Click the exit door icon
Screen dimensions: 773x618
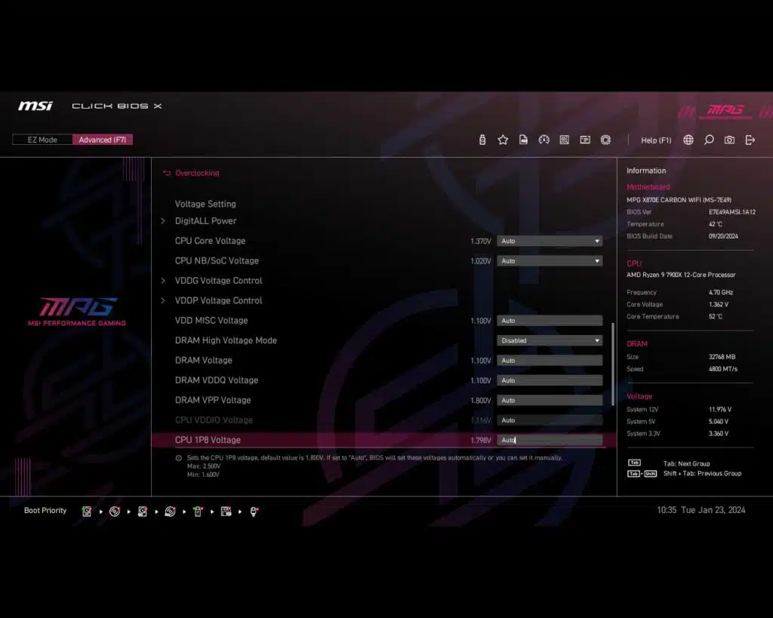click(x=750, y=140)
